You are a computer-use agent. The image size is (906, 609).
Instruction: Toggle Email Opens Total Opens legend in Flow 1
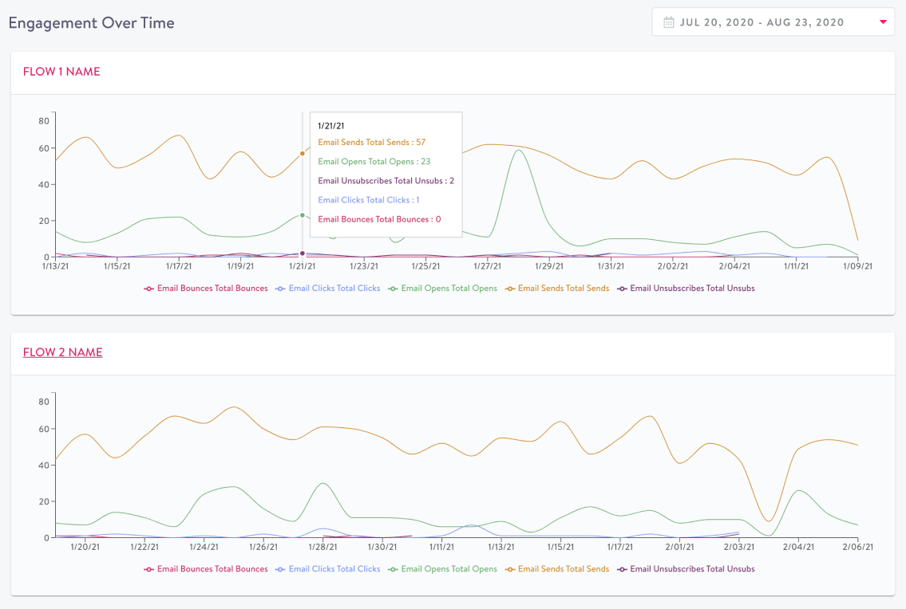click(442, 288)
